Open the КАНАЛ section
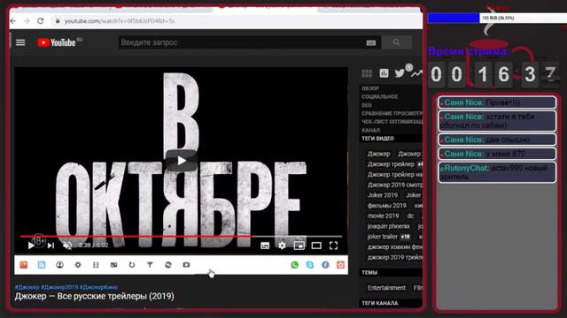This screenshot has width=567, height=318. (370, 130)
